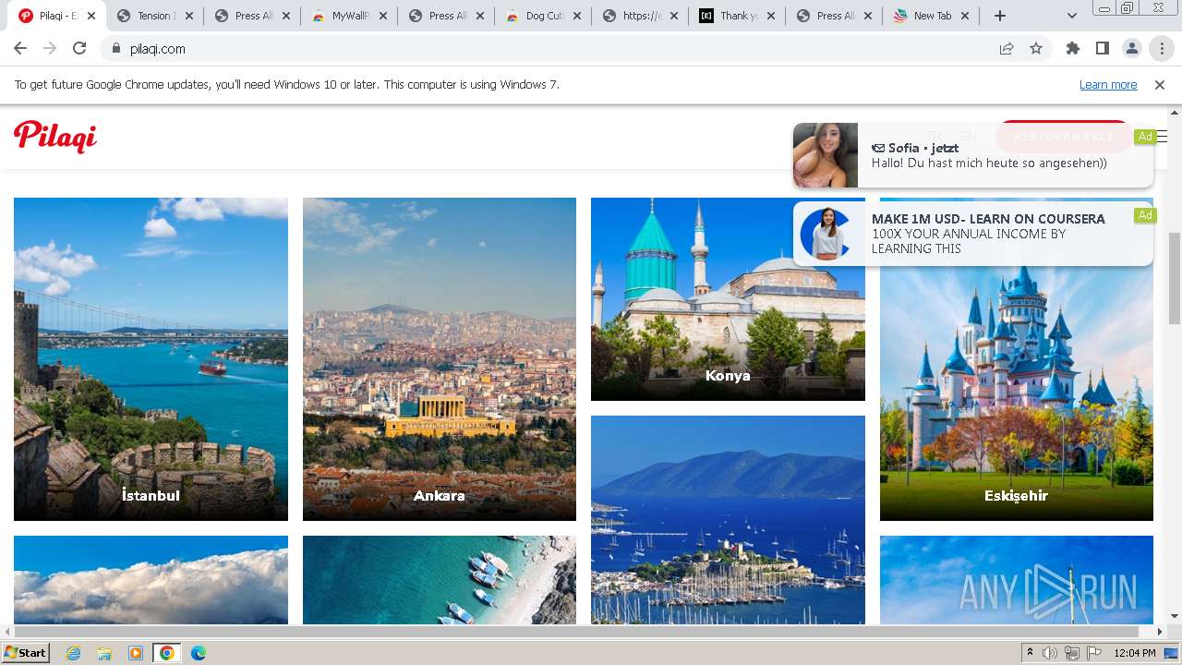Open the Windows Start menu
Screen dimensions: 1182x665
(x=26, y=653)
